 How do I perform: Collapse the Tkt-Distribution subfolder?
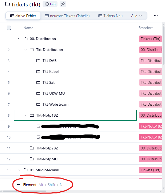click(26, 50)
